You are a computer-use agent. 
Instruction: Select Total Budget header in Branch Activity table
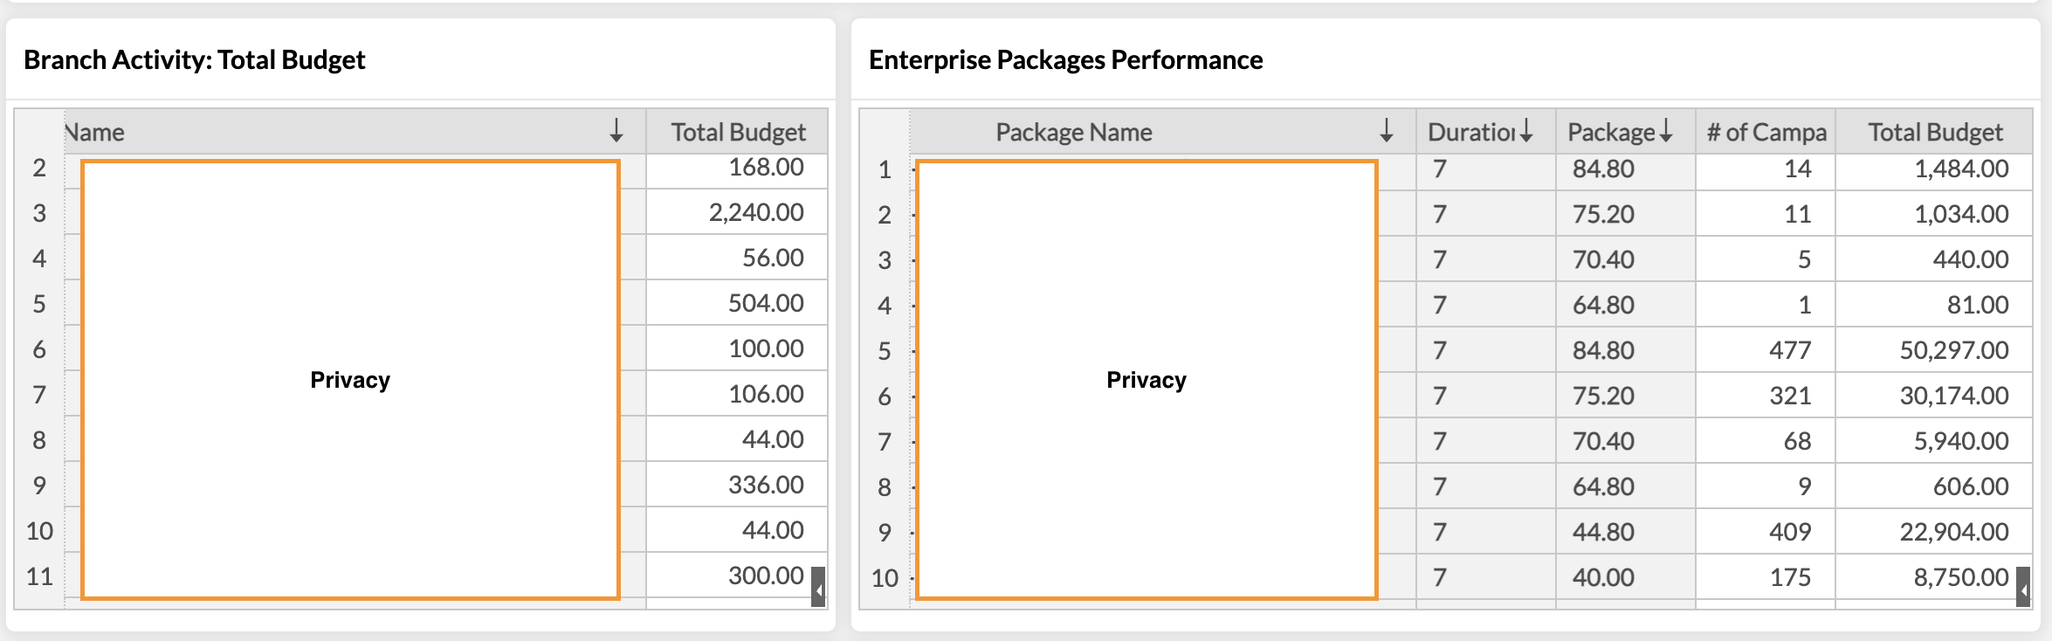coord(738,132)
